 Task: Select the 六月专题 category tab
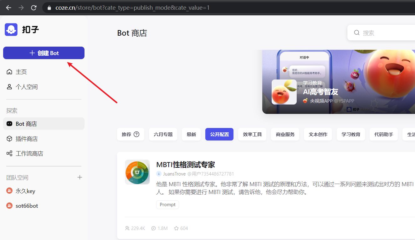pyautogui.click(x=163, y=134)
